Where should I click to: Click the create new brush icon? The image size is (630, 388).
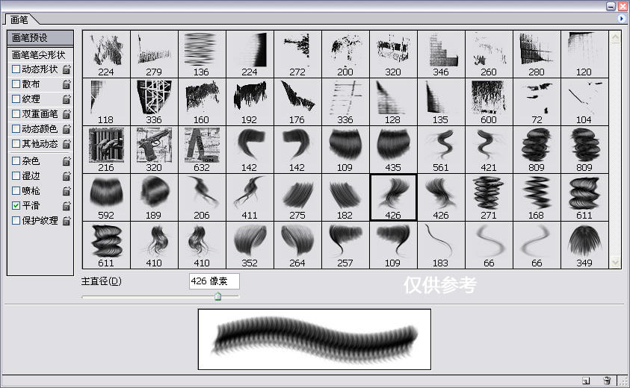pyautogui.click(x=586, y=381)
